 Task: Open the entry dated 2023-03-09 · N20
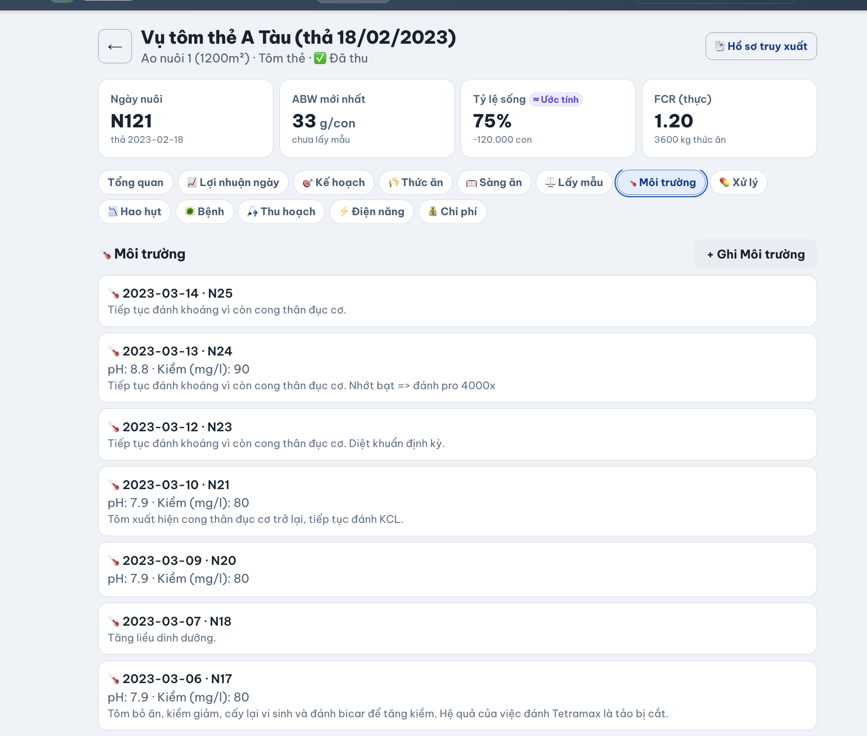[x=458, y=569]
